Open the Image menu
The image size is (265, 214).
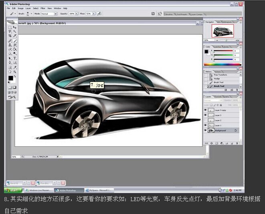[20, 8]
